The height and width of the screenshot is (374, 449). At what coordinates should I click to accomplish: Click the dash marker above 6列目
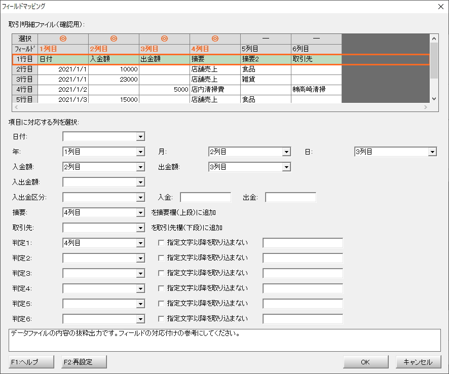tap(316, 39)
